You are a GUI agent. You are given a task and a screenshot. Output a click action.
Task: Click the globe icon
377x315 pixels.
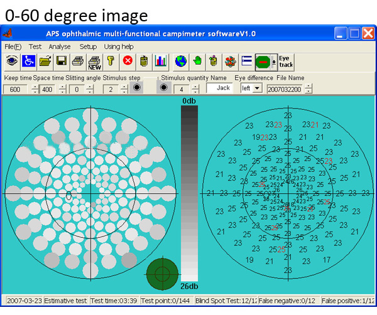click(181, 61)
